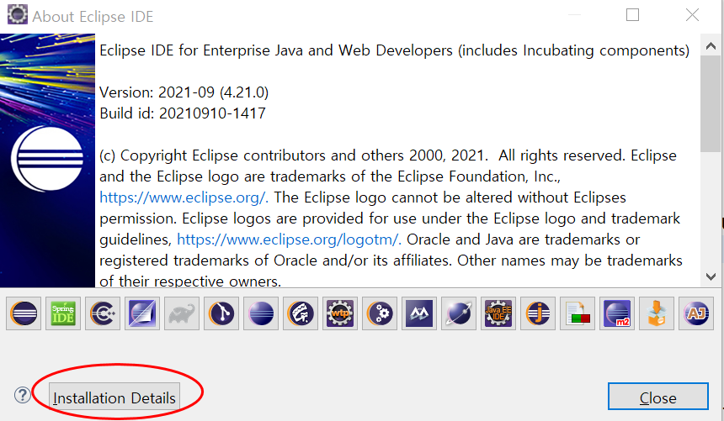This screenshot has height=421, width=724.
Task: Click the 'Version: 2021-09 (4.21.0)' text
Action: [x=184, y=92]
